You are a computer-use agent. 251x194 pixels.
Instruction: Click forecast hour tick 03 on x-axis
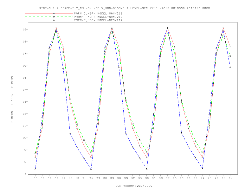point(42,178)
